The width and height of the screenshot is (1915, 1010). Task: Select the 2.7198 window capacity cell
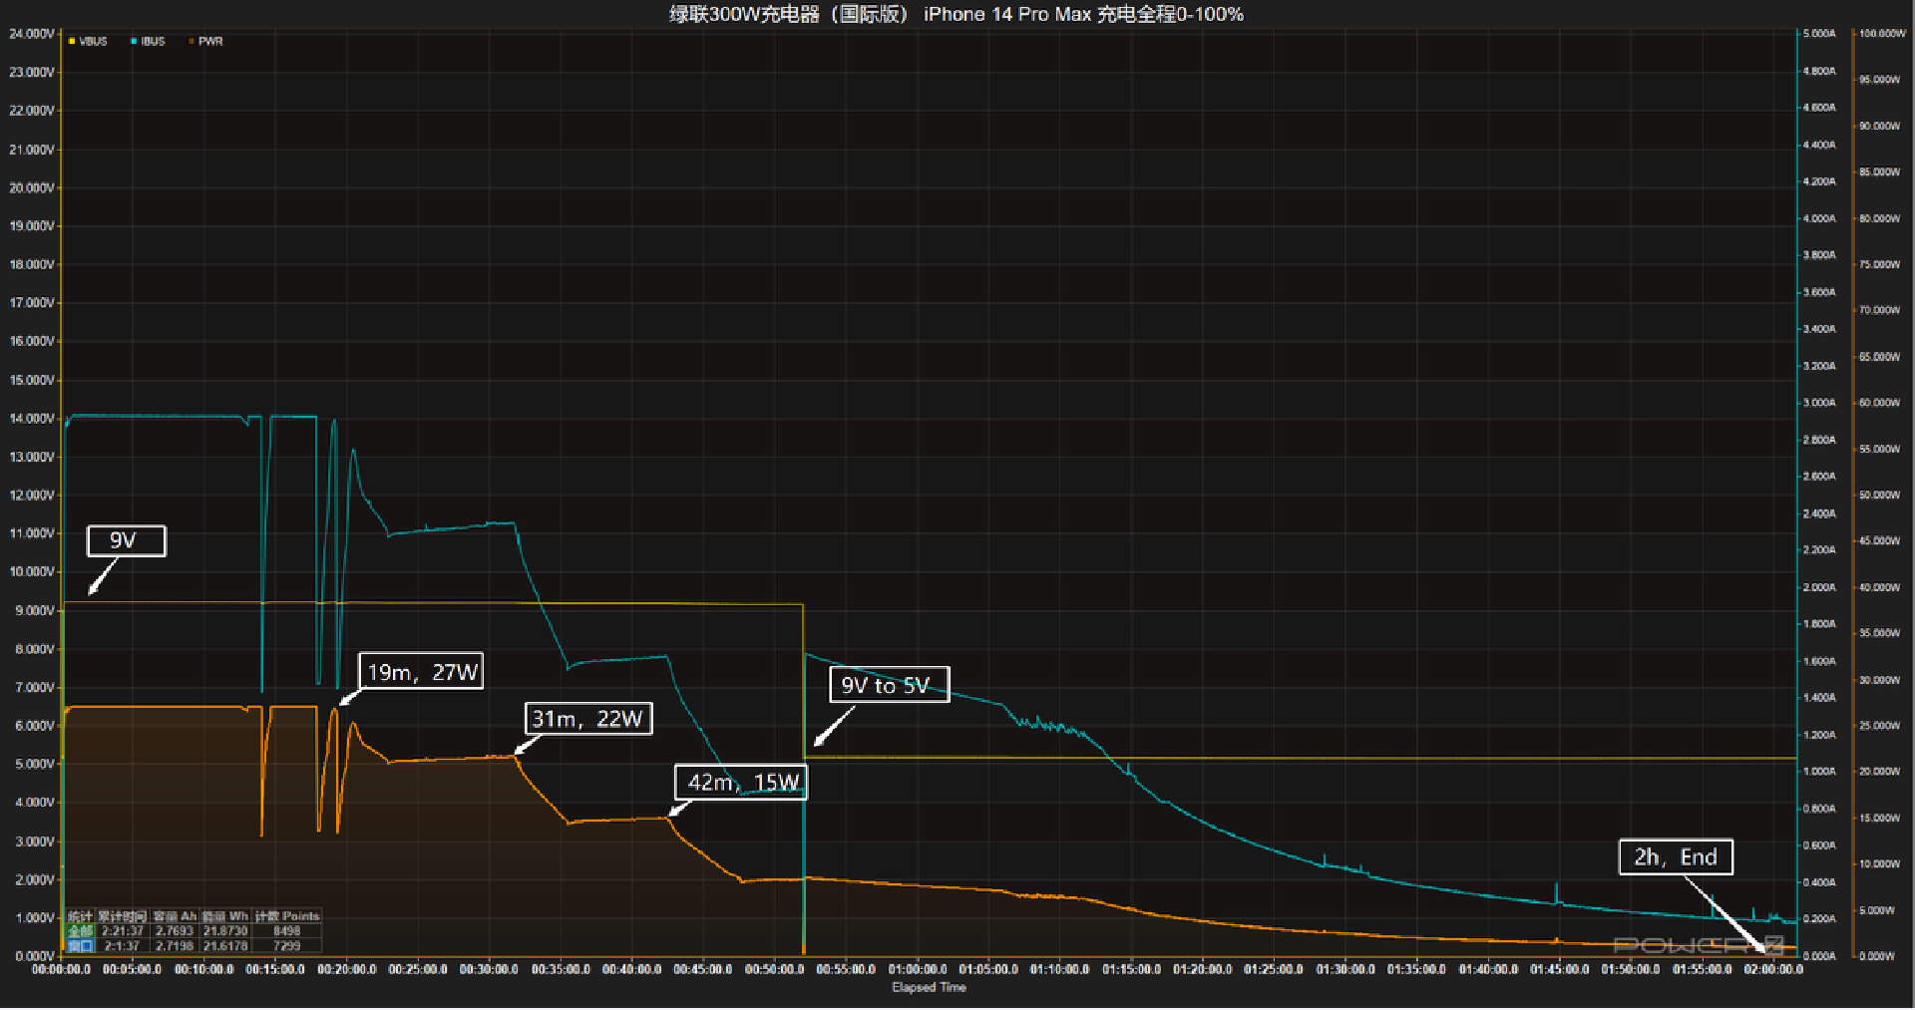tap(175, 946)
